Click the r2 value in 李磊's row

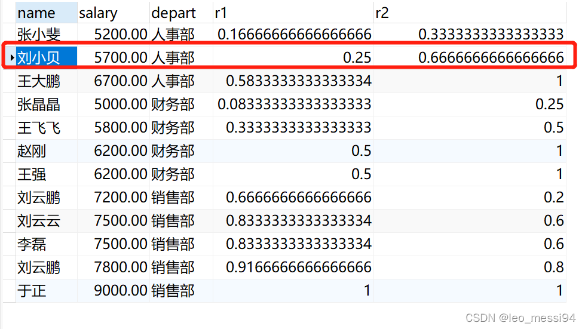tap(470, 244)
